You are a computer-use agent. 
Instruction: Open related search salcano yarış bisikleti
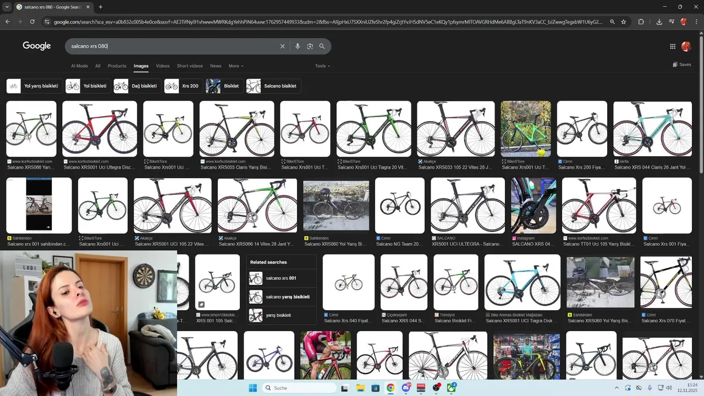tap(282, 297)
